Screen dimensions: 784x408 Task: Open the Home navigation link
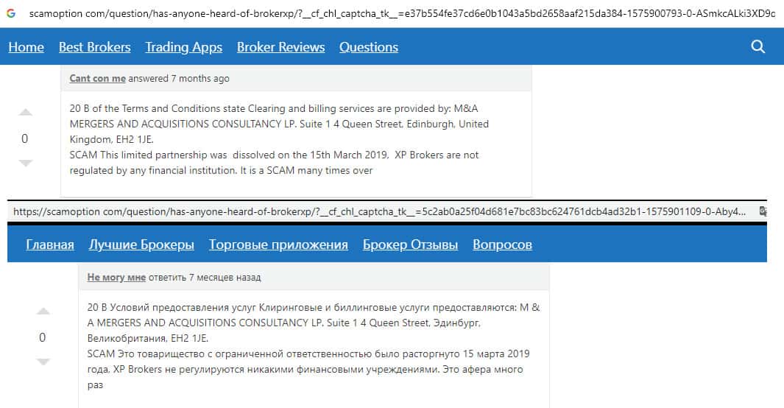[x=26, y=47]
